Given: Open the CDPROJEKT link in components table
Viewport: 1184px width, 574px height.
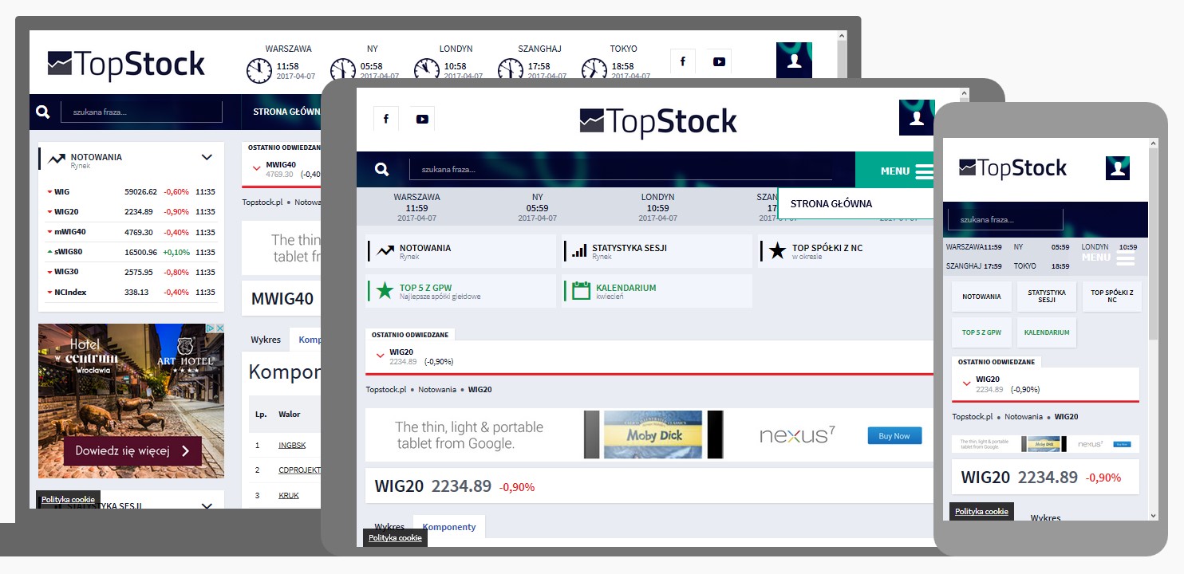Looking at the screenshot, I should [292, 470].
